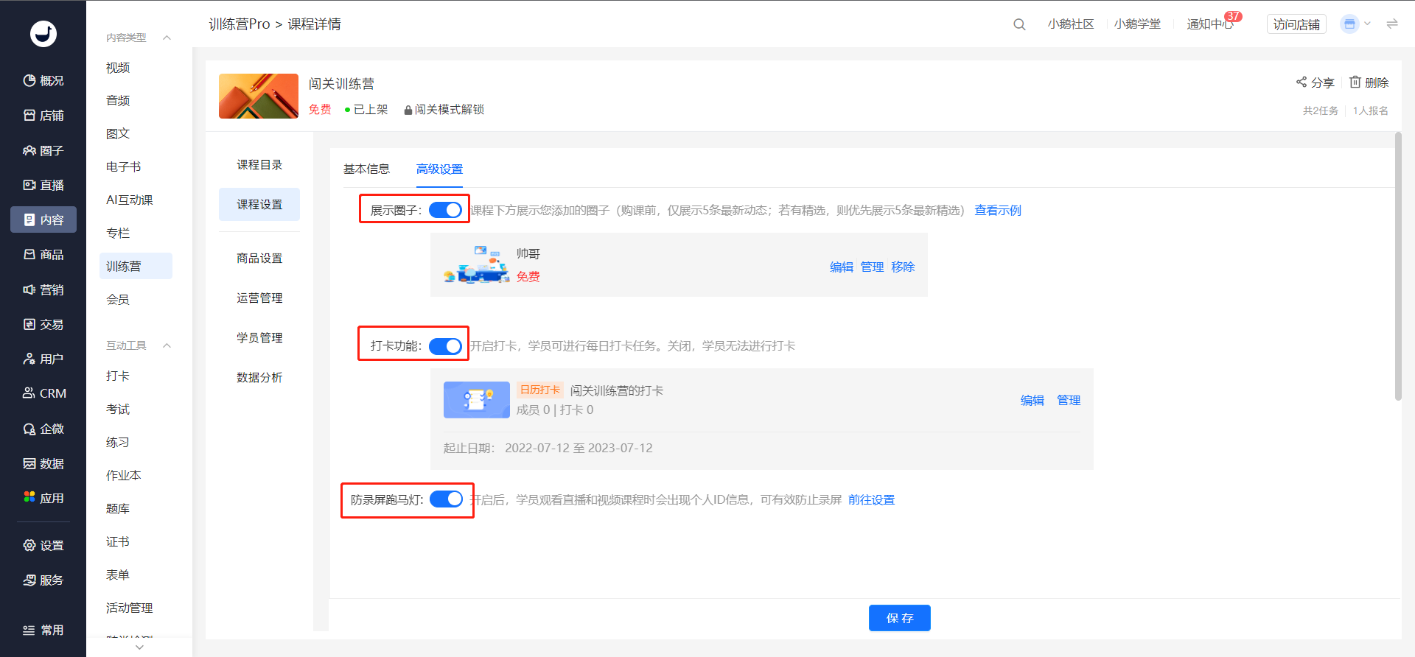Open the 概况 overview sidebar item

(43, 81)
